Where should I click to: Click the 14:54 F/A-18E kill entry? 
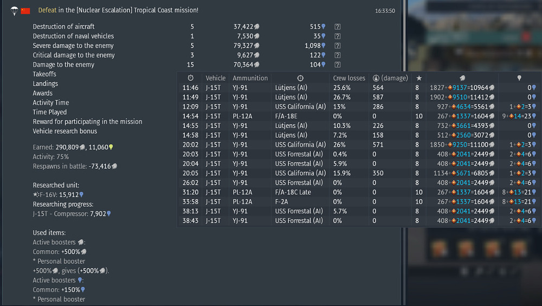(x=359, y=116)
